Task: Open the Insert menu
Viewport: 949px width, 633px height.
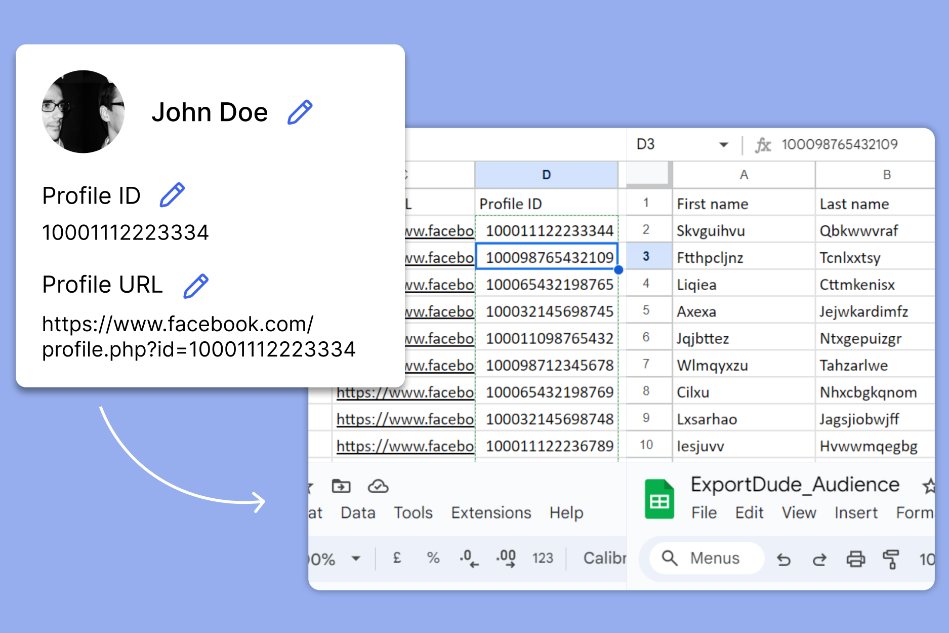Action: (x=855, y=513)
